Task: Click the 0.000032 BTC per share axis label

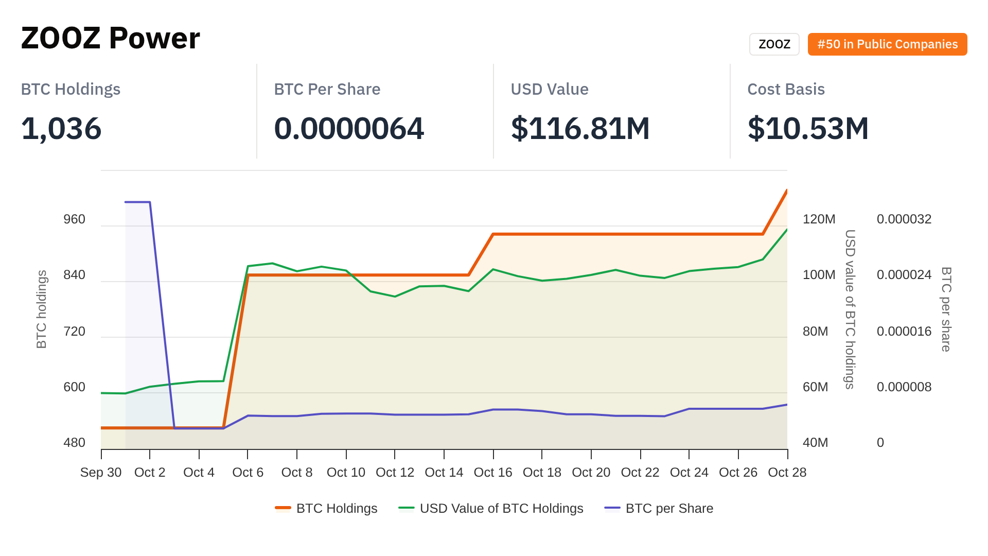Action: 904,219
